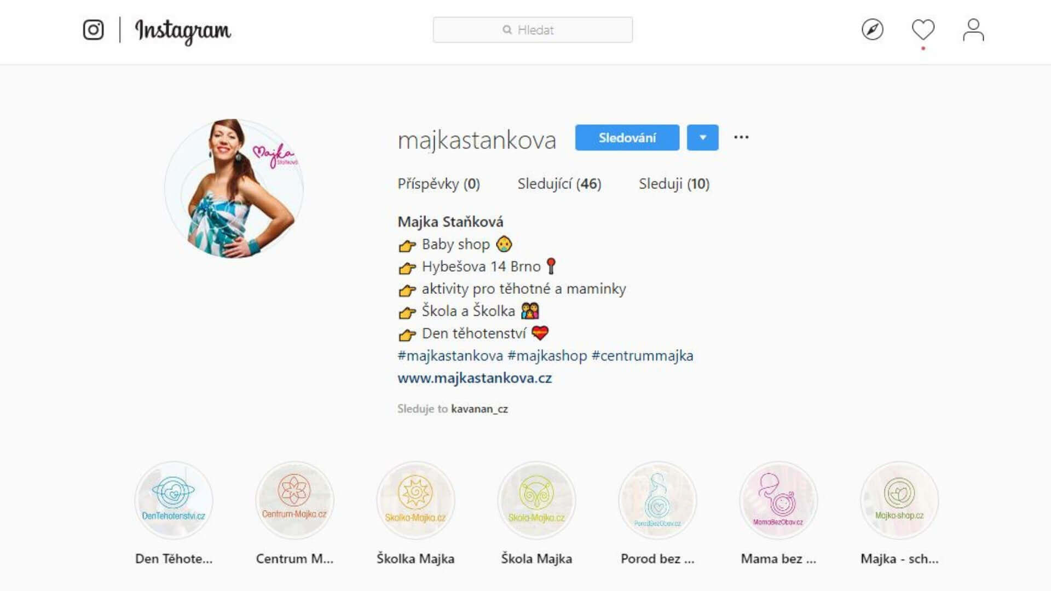Open your profile person icon
The height and width of the screenshot is (591, 1051).
coord(973,30)
